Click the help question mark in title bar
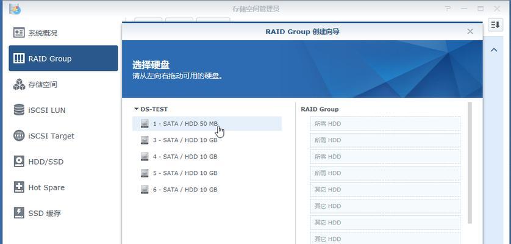 448,9
